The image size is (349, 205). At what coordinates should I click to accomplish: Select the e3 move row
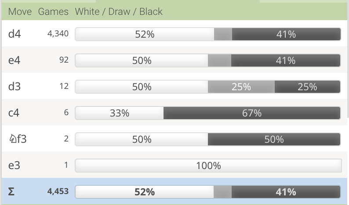(15, 166)
